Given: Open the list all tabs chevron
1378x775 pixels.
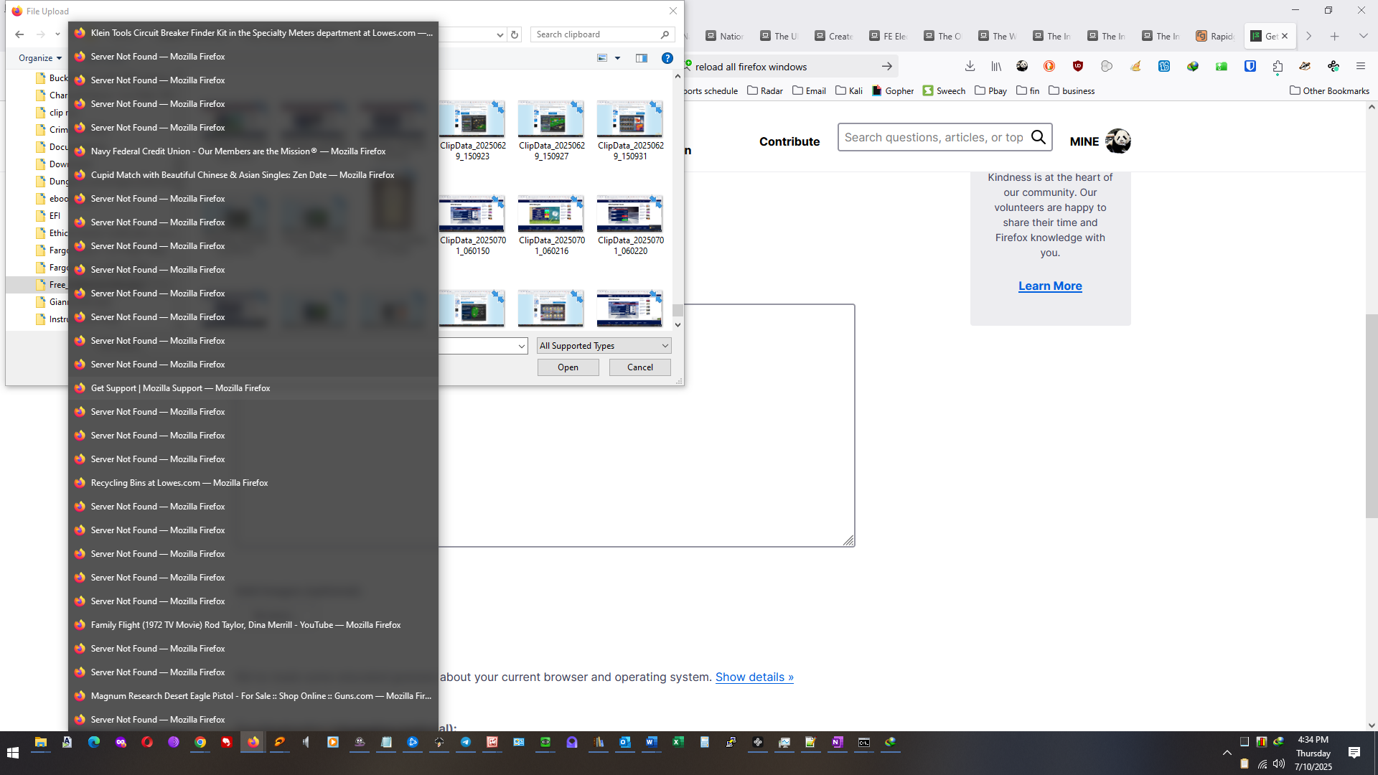Looking at the screenshot, I should pyautogui.click(x=1363, y=36).
